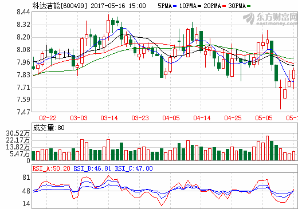Click the 03-23 date label
298x209 pixels.
[x=140, y=118]
